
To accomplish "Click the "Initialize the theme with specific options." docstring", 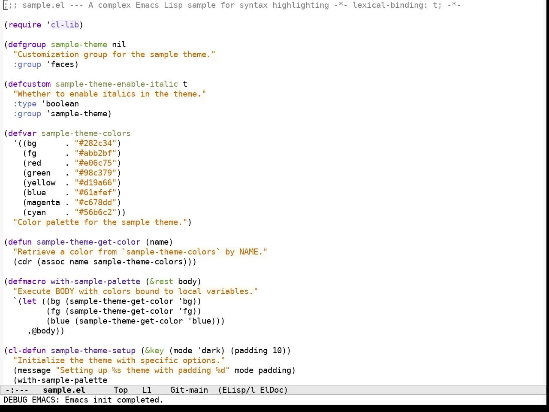I will [119, 360].
